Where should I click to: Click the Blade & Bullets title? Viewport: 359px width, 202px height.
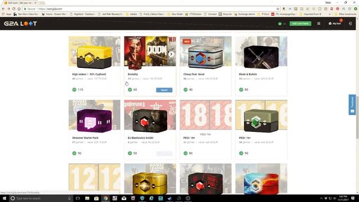[x=248, y=74]
